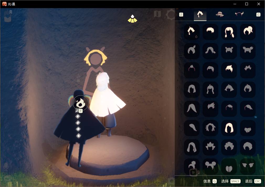Choose the spiky leaf-crown hairstyle
This screenshot has width=265, height=187.
coord(210,147)
